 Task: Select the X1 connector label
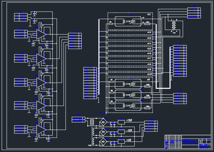(x=20, y=12)
